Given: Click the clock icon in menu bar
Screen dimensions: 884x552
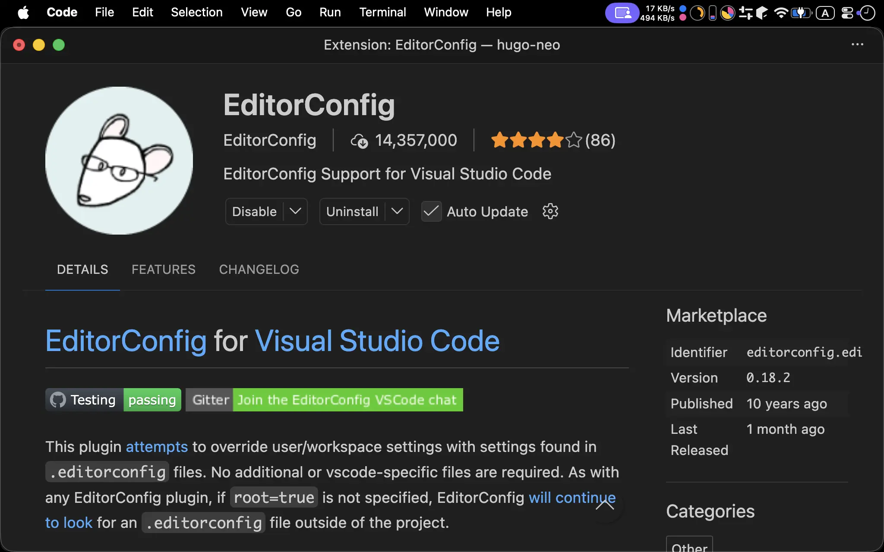Looking at the screenshot, I should pos(867,13).
